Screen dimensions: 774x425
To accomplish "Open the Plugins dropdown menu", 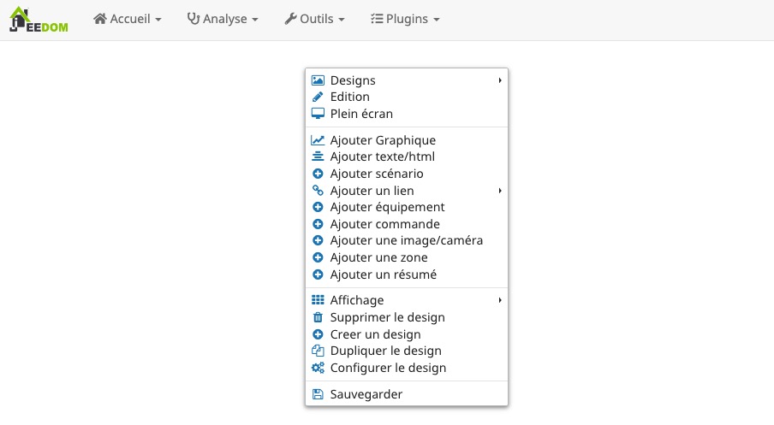I will pos(405,19).
